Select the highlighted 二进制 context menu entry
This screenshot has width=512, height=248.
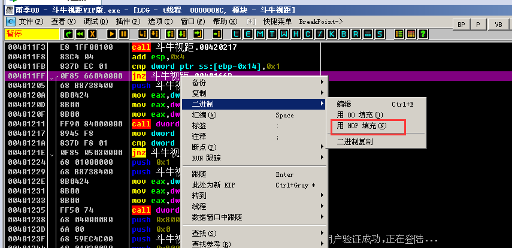[x=254, y=104]
